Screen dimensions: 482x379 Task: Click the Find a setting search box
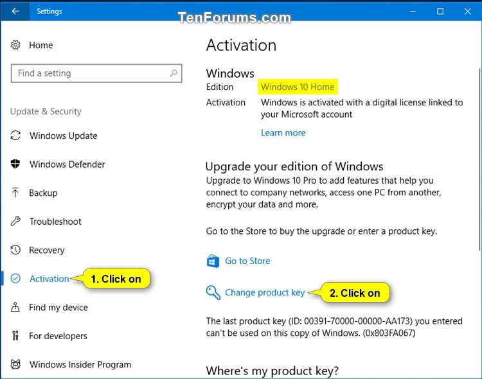[96, 73]
